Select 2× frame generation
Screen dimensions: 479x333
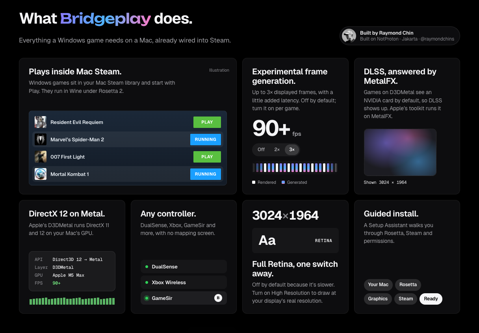[x=277, y=150]
